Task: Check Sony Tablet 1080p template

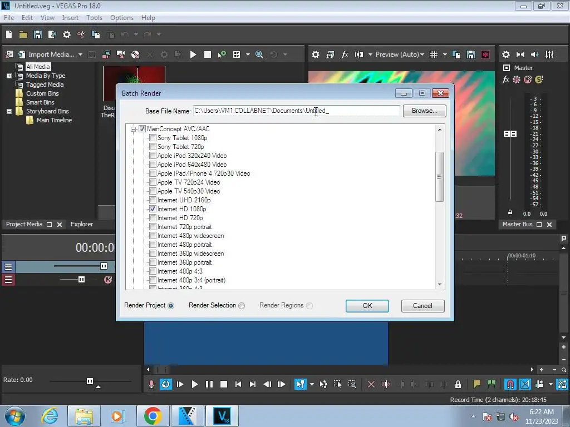Action: [153, 138]
